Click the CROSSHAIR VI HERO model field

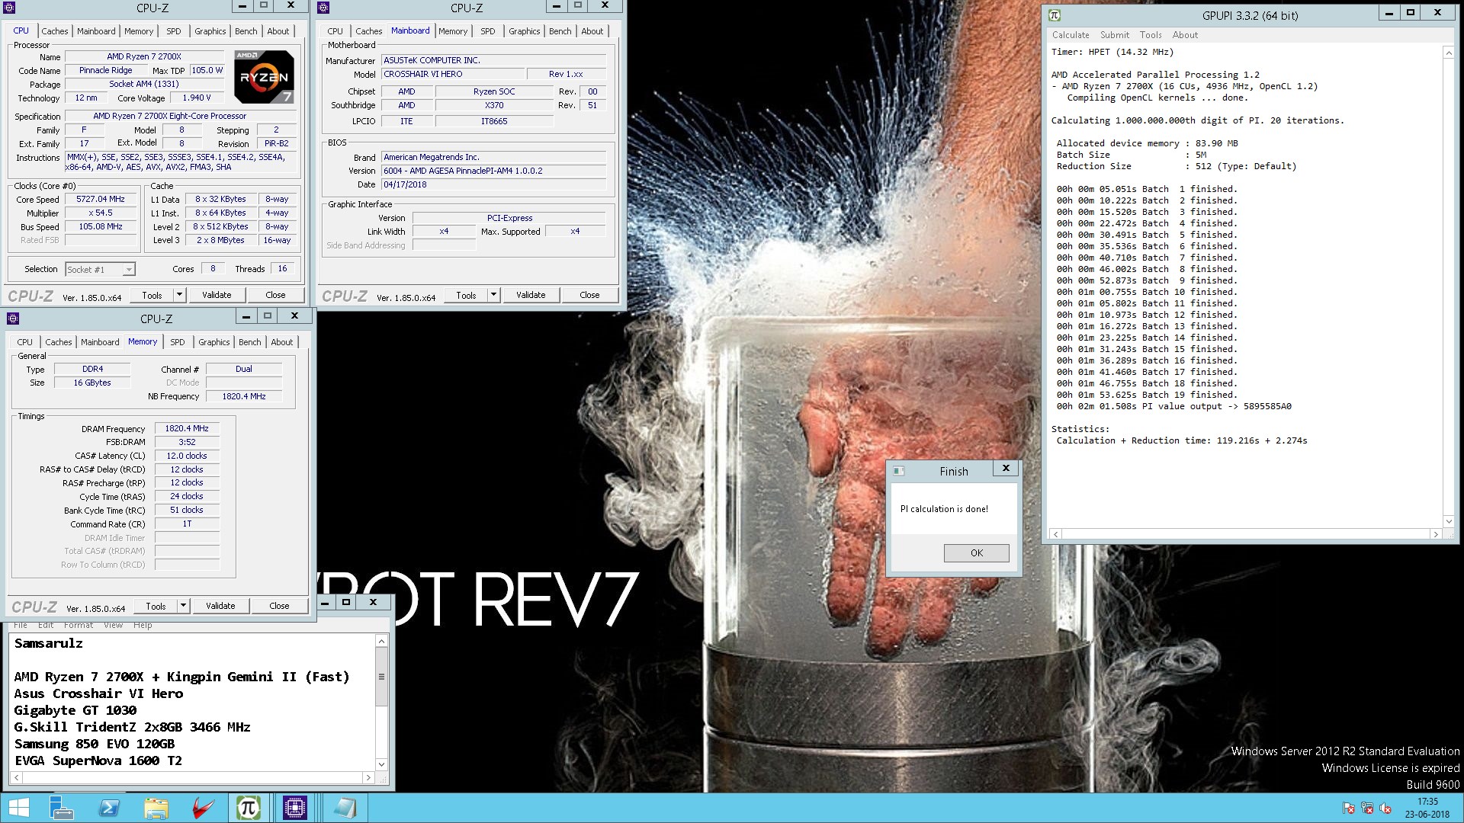pyautogui.click(x=453, y=74)
